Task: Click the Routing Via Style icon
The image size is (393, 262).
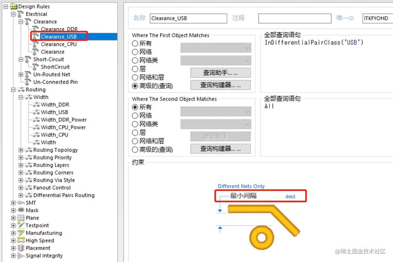Action: click(29, 180)
